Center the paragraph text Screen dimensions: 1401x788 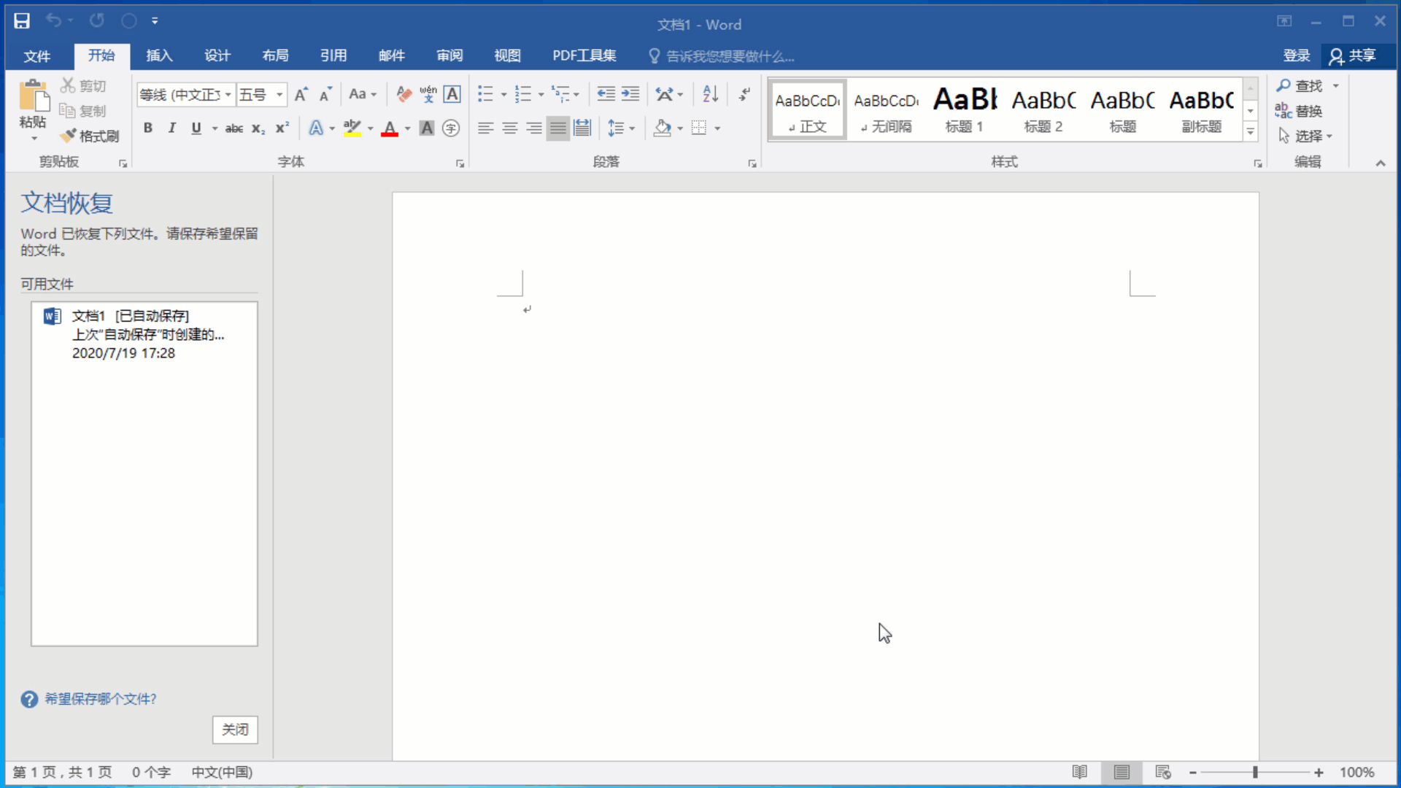click(x=509, y=128)
